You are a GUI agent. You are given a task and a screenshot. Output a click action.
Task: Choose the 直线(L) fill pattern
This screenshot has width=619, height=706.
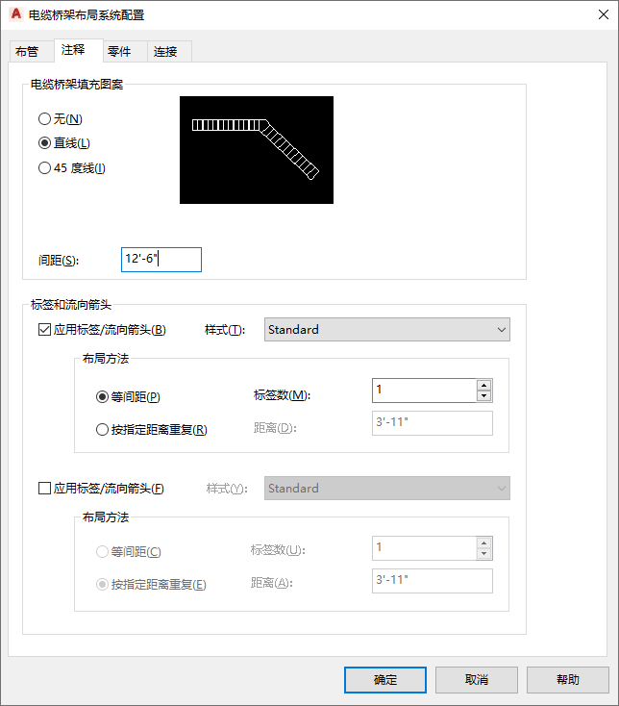point(63,143)
